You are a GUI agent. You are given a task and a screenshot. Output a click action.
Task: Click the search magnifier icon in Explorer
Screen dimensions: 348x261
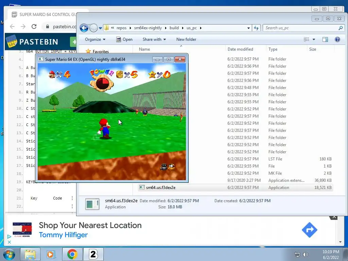tap(341, 28)
